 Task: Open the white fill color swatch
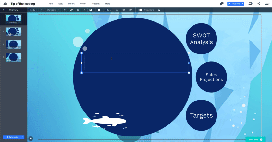[100, 10]
